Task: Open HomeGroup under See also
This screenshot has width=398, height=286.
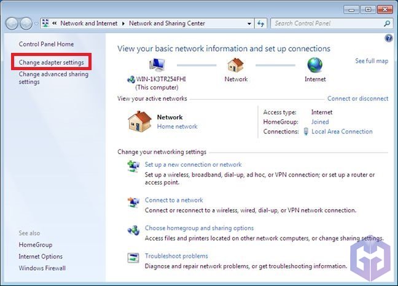Action: 36,245
